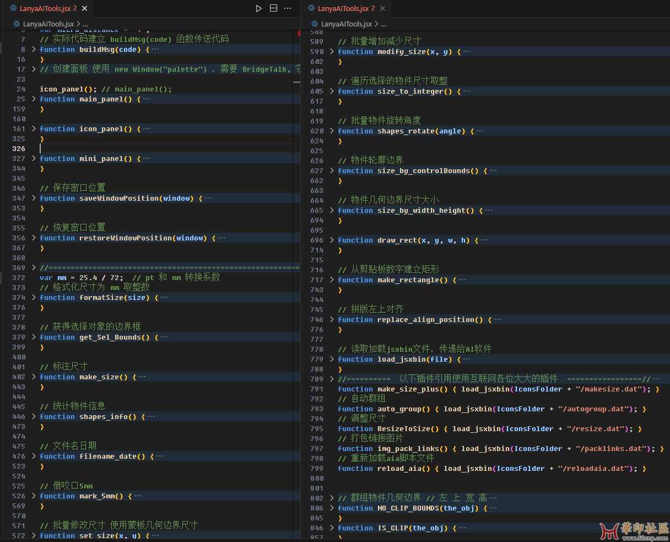Unfold the shapes_info function
The height and width of the screenshot is (542, 670).
tap(34, 417)
